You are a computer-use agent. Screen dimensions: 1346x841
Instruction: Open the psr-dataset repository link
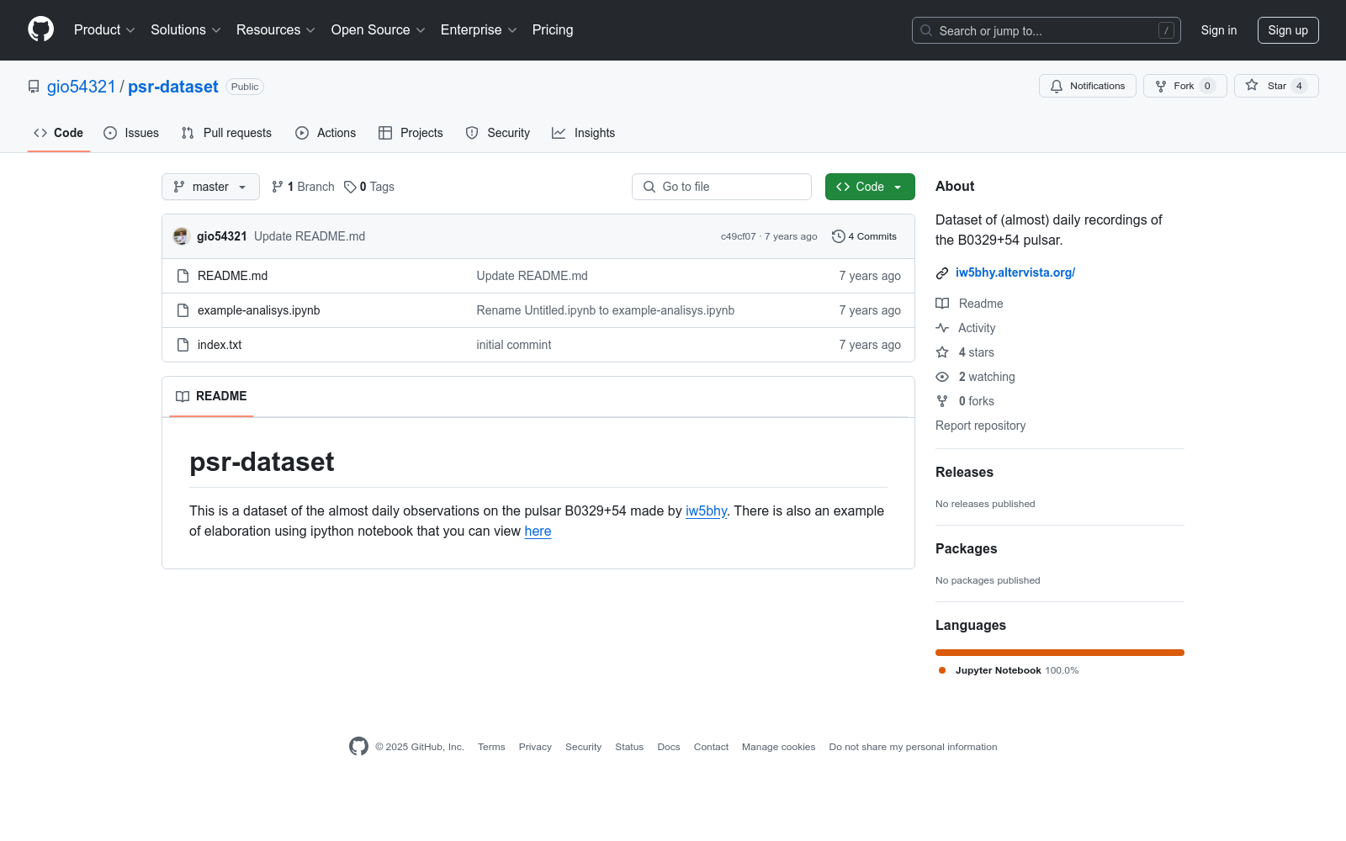pyautogui.click(x=173, y=87)
